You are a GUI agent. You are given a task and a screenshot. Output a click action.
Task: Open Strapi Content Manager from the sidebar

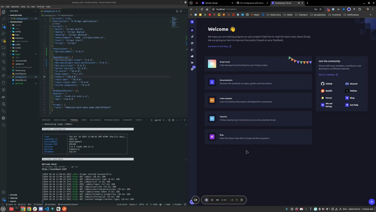click(x=192, y=37)
